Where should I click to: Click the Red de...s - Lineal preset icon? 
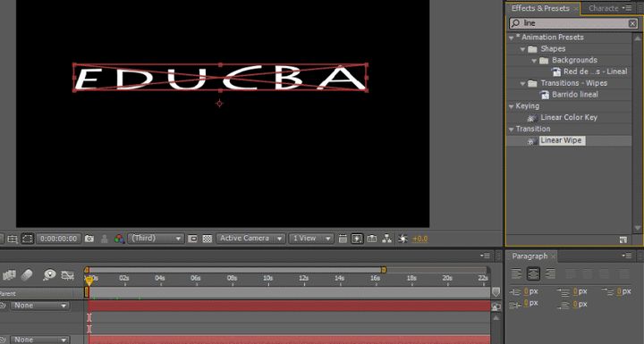click(556, 71)
